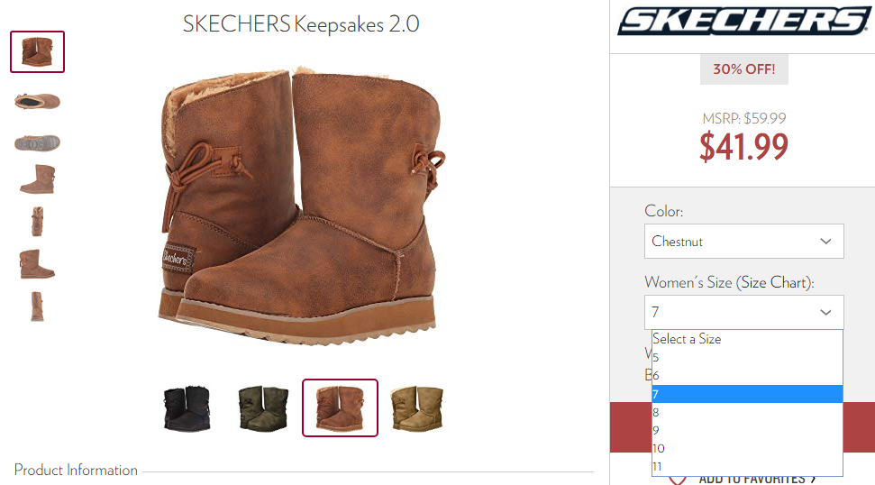Screen dimensions: 875x485
Task: View the front-facing boot thumbnail
Action: pyautogui.click(x=37, y=221)
